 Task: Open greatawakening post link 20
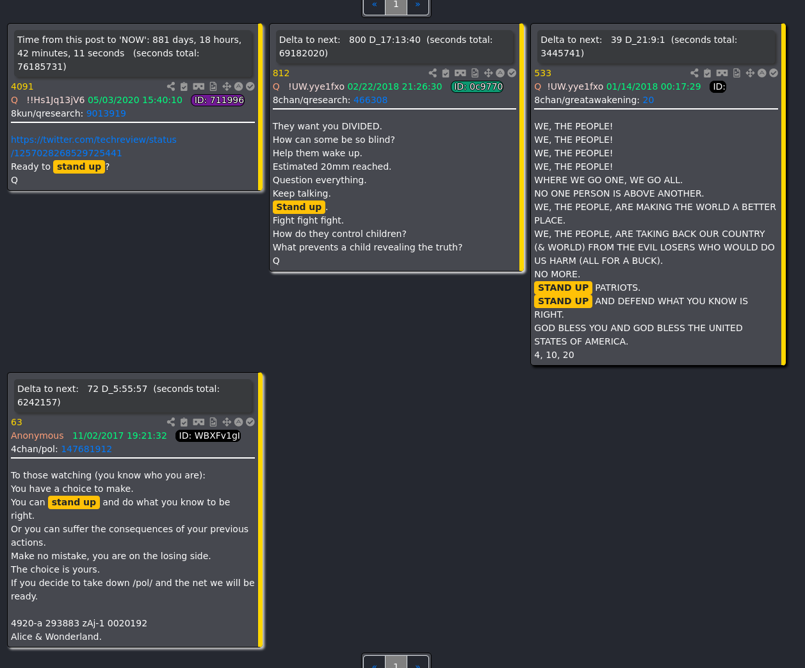click(648, 100)
